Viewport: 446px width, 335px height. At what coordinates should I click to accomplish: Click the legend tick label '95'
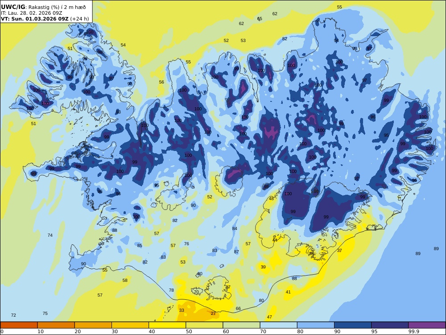374,331
